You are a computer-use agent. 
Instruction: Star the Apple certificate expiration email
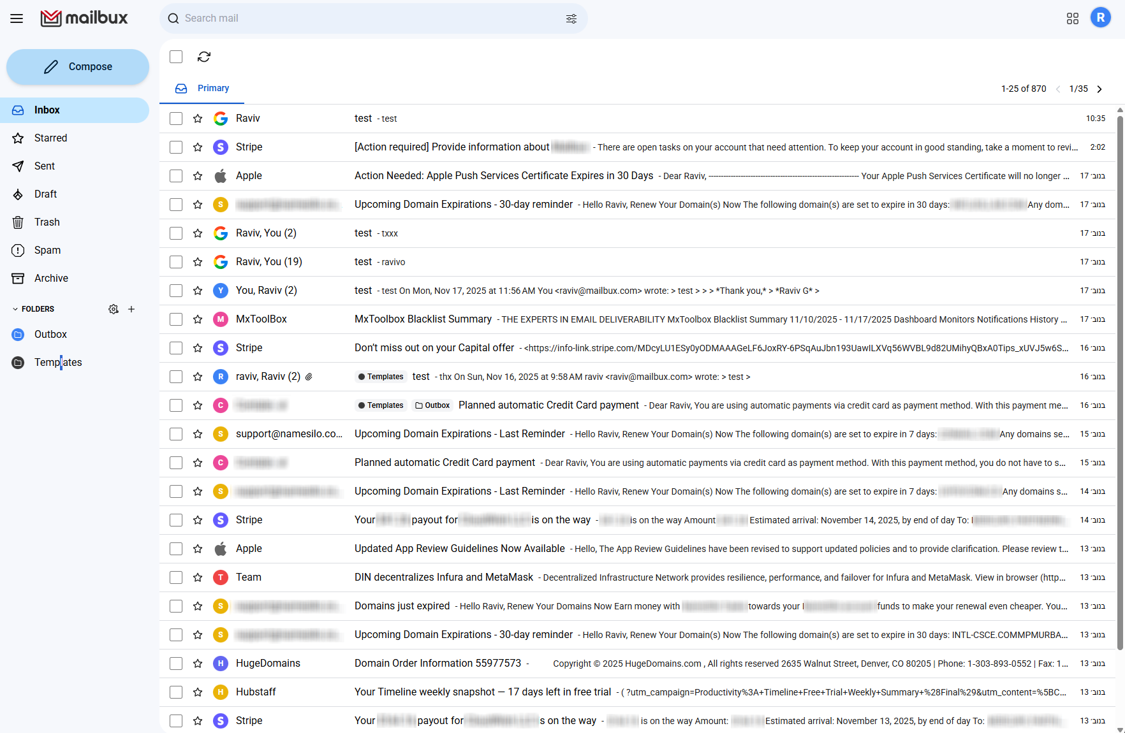click(198, 175)
